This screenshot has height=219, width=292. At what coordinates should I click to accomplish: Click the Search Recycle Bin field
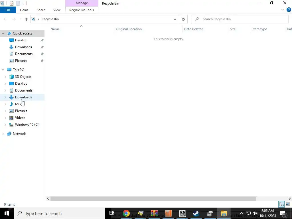(240, 19)
